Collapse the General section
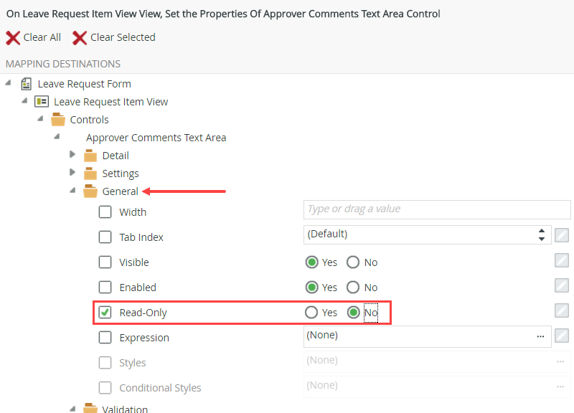The width and height of the screenshot is (574, 413). click(x=72, y=191)
